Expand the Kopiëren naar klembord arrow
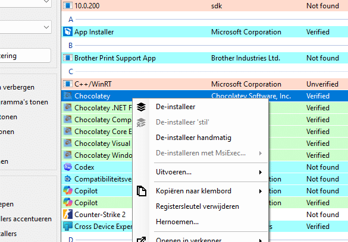 click(x=261, y=192)
